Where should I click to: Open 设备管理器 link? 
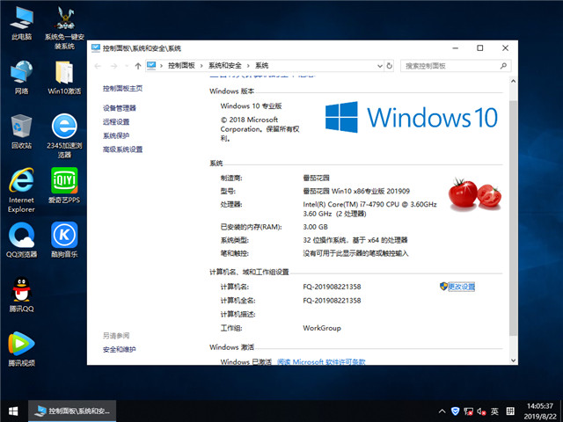pos(120,108)
